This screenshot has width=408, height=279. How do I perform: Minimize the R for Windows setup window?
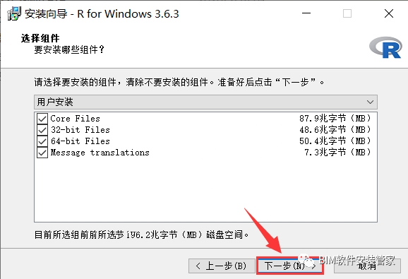tap(306, 13)
